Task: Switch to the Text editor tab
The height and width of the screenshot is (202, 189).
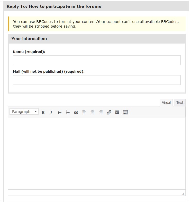Action: [x=180, y=103]
